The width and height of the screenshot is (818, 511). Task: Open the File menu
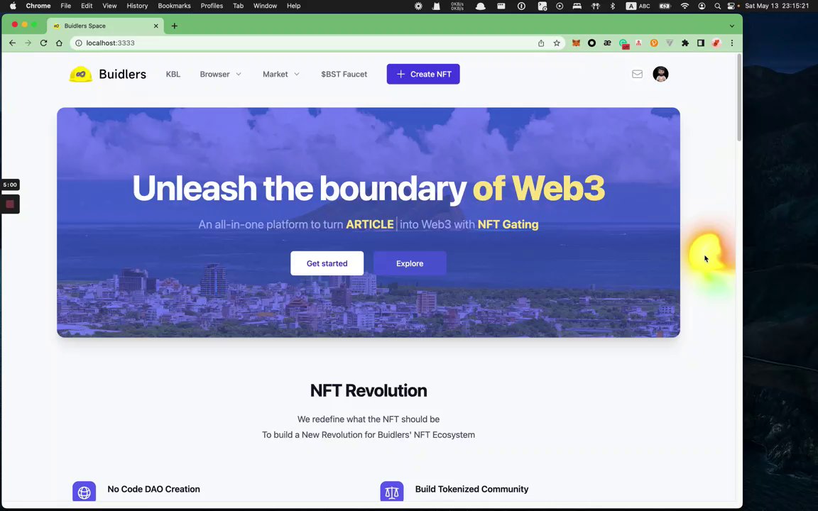(x=66, y=6)
